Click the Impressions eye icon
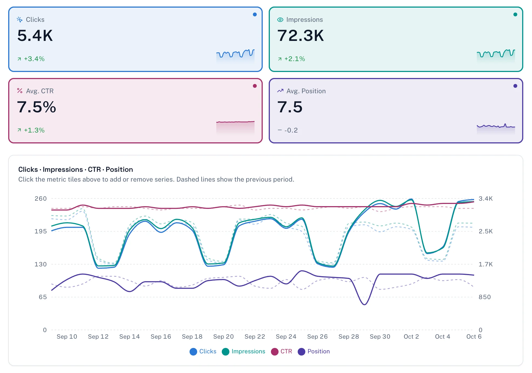Screen dimensions: 532x373 click(280, 20)
